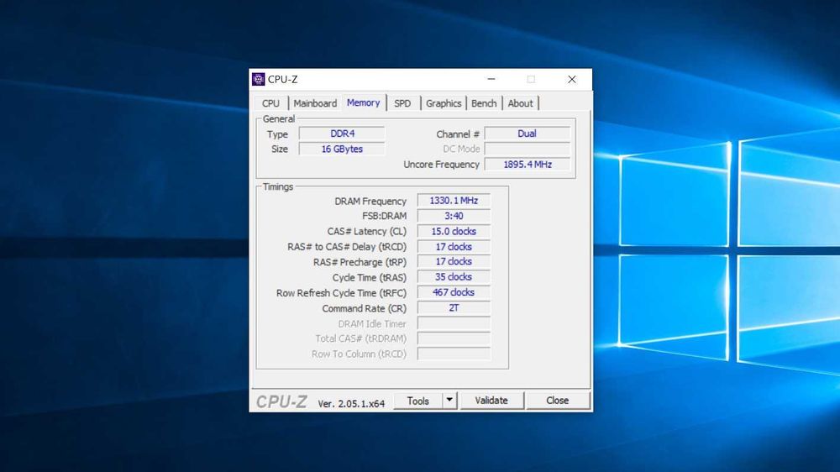Image resolution: width=840 pixels, height=472 pixels.
Task: Click the Uncore Frequency label
Action: [442, 165]
